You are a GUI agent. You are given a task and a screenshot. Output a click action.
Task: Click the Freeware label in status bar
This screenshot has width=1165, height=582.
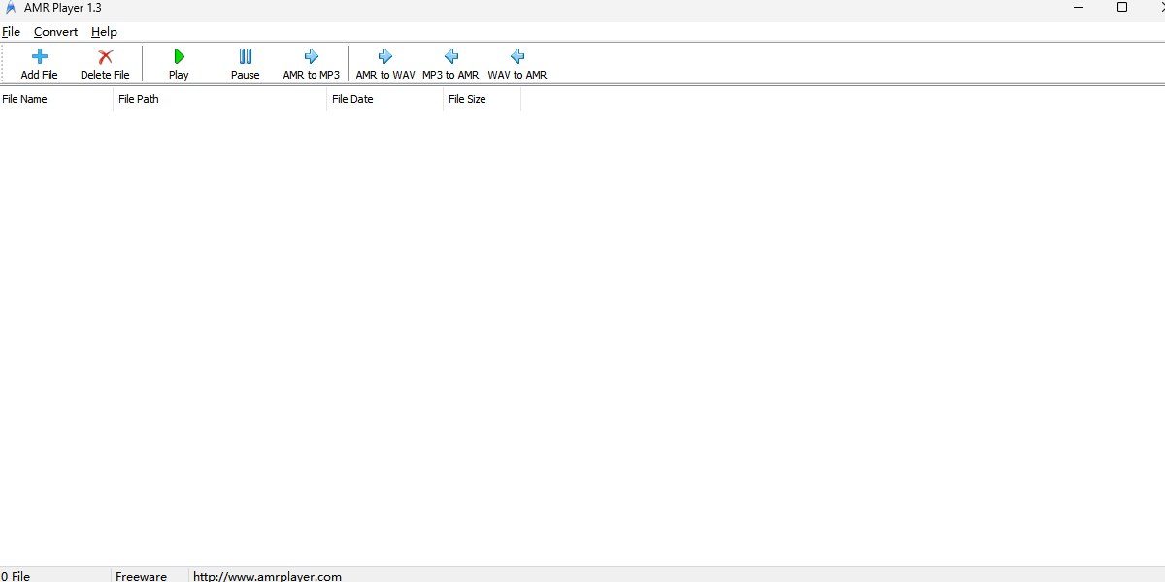pos(142,576)
